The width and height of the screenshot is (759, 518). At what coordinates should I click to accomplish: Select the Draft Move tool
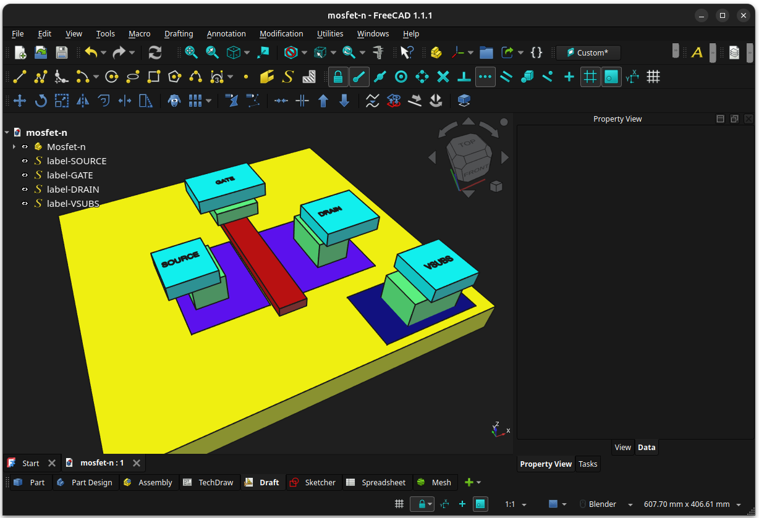pyautogui.click(x=20, y=101)
